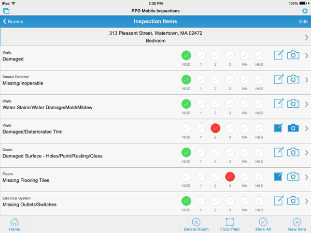Select the 313 Pleasant Street address text
The width and height of the screenshot is (311, 233).
(x=155, y=33)
